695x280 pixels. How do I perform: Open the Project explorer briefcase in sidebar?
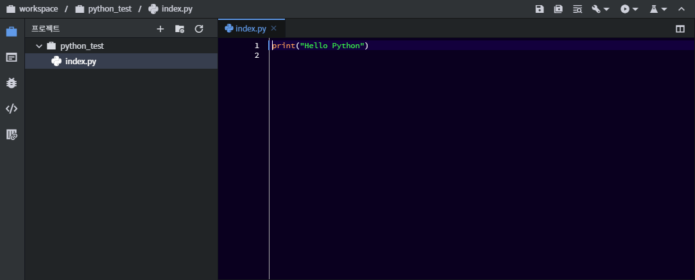click(x=12, y=32)
